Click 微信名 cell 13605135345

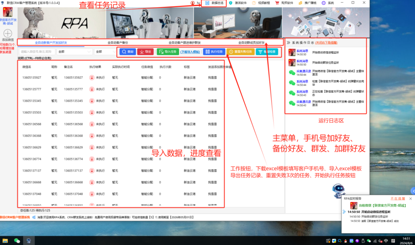point(32,101)
